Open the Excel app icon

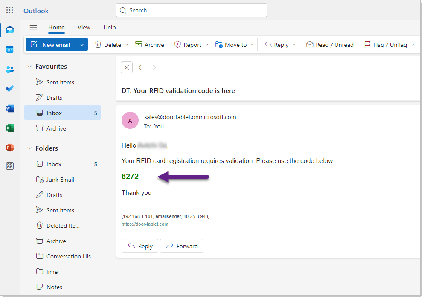pos(10,128)
